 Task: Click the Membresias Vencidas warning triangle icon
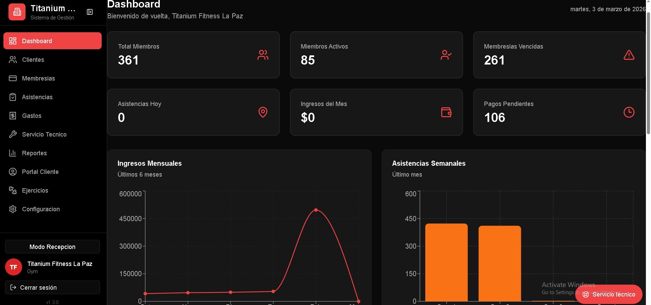click(629, 55)
